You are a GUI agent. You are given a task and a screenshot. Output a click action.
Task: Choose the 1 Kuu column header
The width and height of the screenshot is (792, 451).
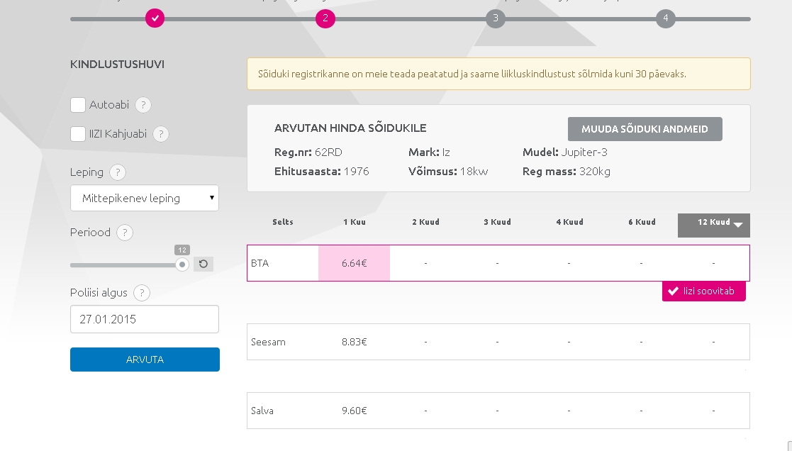pyautogui.click(x=354, y=222)
